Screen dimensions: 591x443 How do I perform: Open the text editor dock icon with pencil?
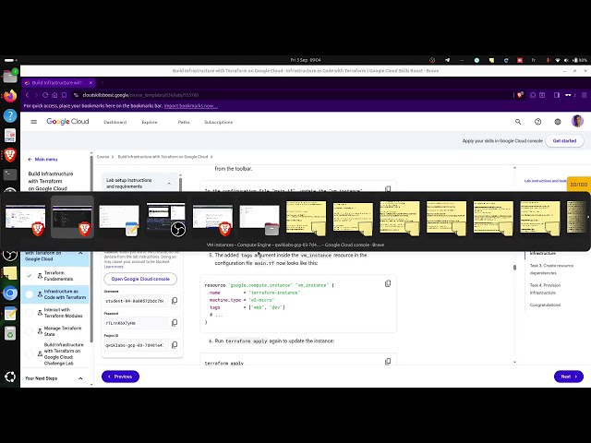tap(10, 314)
